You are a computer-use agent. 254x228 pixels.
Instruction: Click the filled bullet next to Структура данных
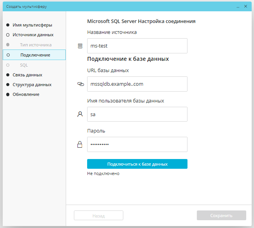tap(8, 85)
